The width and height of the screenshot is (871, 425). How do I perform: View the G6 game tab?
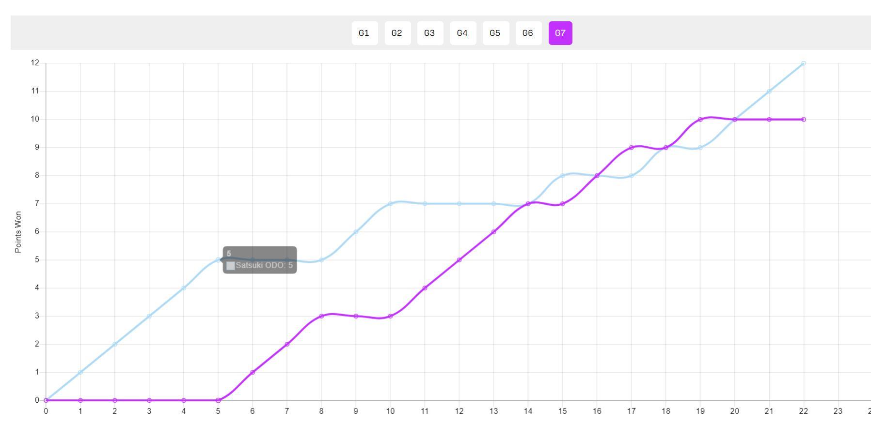coord(528,33)
